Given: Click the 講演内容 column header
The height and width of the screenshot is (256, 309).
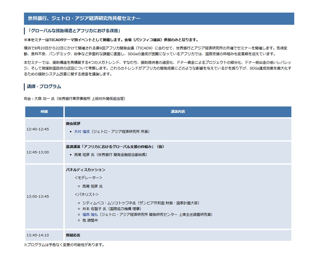Looking at the screenshot, I should (x=178, y=112).
